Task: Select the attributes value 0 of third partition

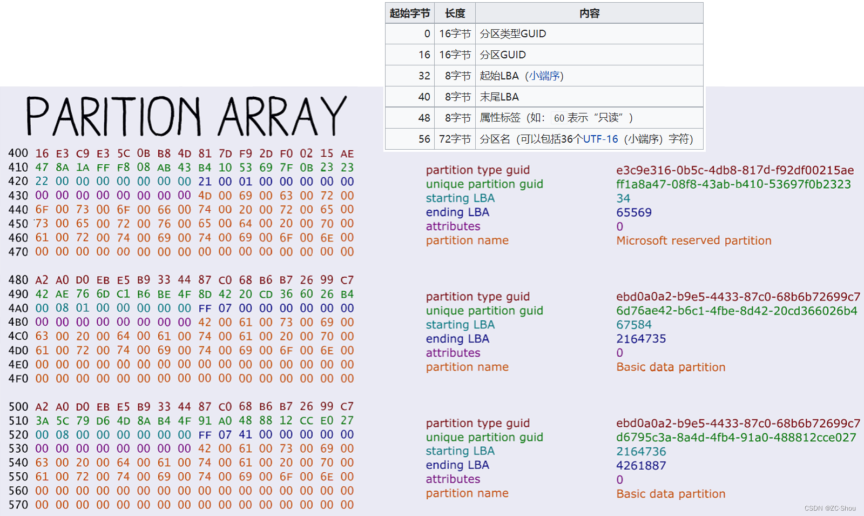Action: 619,479
